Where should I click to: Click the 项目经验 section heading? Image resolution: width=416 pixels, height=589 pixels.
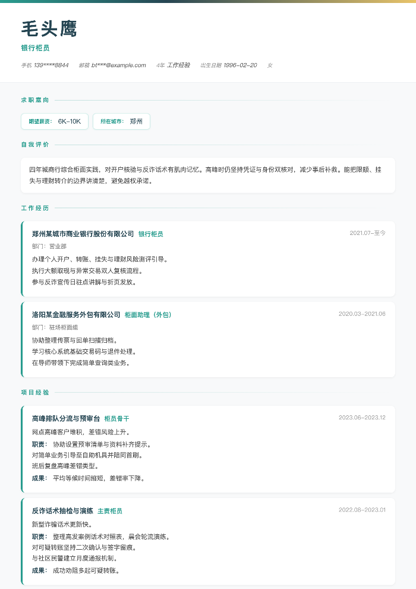(x=35, y=392)
